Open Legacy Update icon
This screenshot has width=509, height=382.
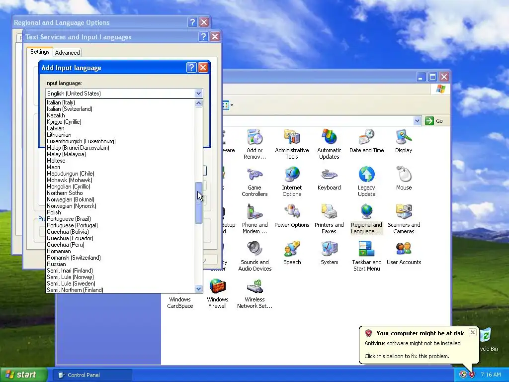pyautogui.click(x=366, y=181)
